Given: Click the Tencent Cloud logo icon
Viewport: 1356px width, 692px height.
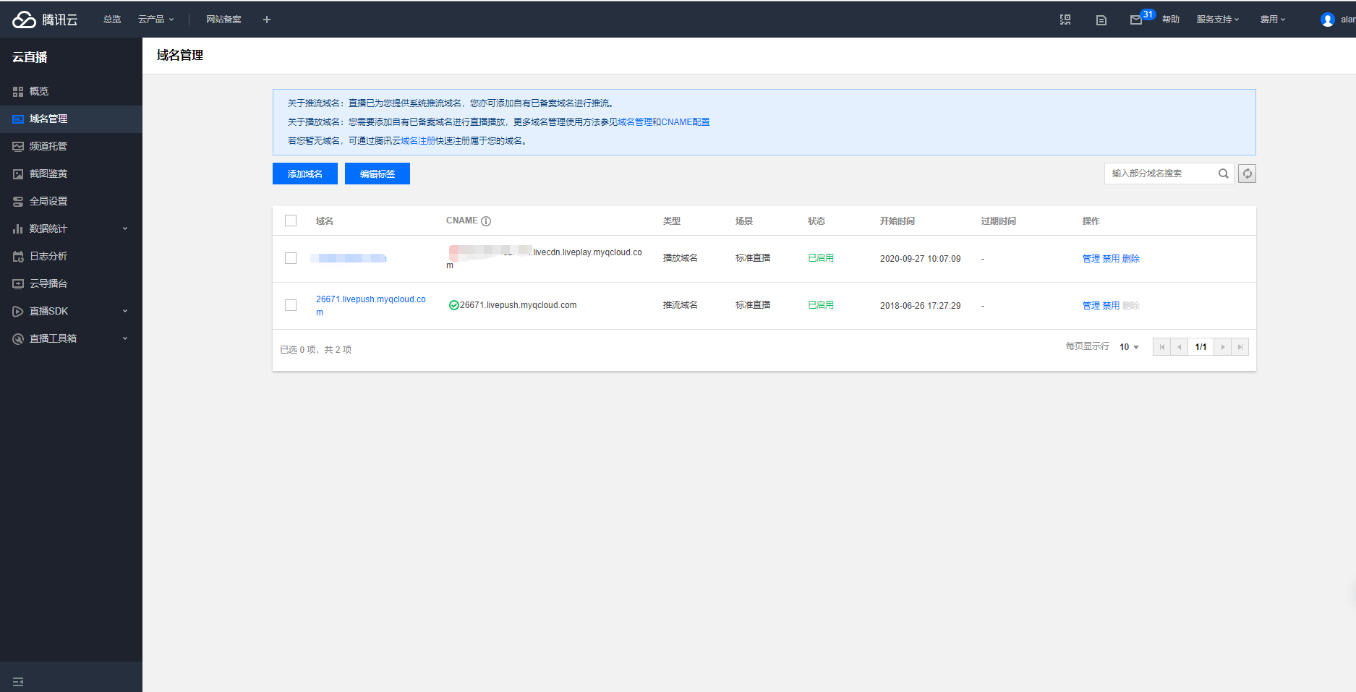Looking at the screenshot, I should tap(24, 20).
